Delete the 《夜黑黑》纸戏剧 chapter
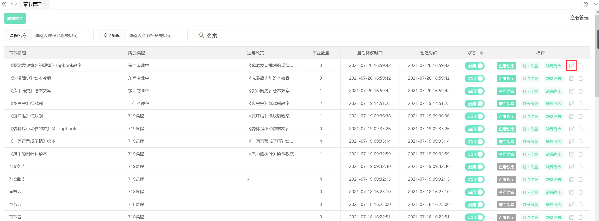 click(581, 104)
